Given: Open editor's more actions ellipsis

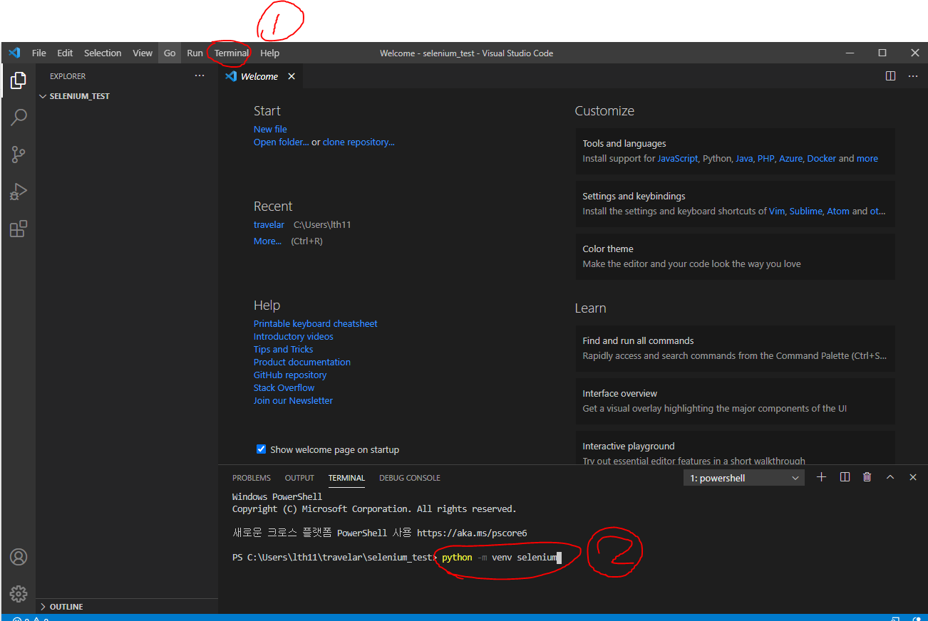Looking at the screenshot, I should pos(913,75).
